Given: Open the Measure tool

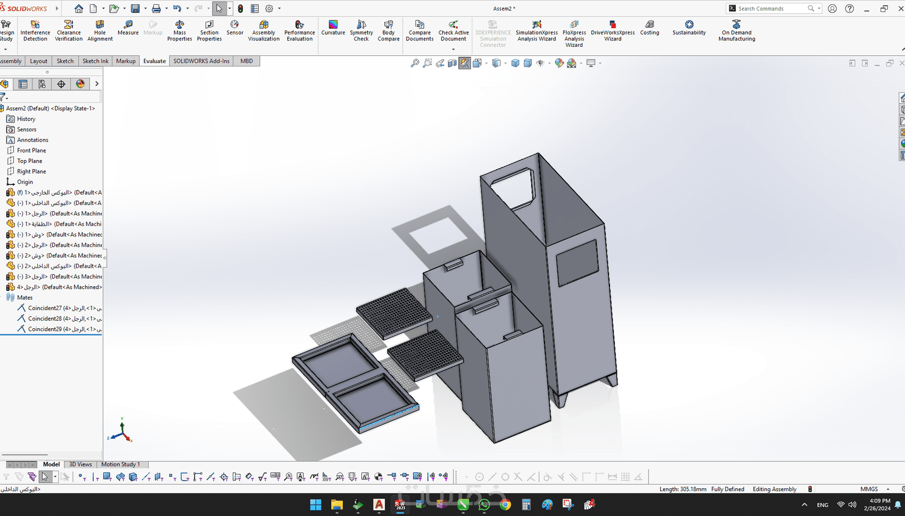Looking at the screenshot, I should [x=128, y=30].
